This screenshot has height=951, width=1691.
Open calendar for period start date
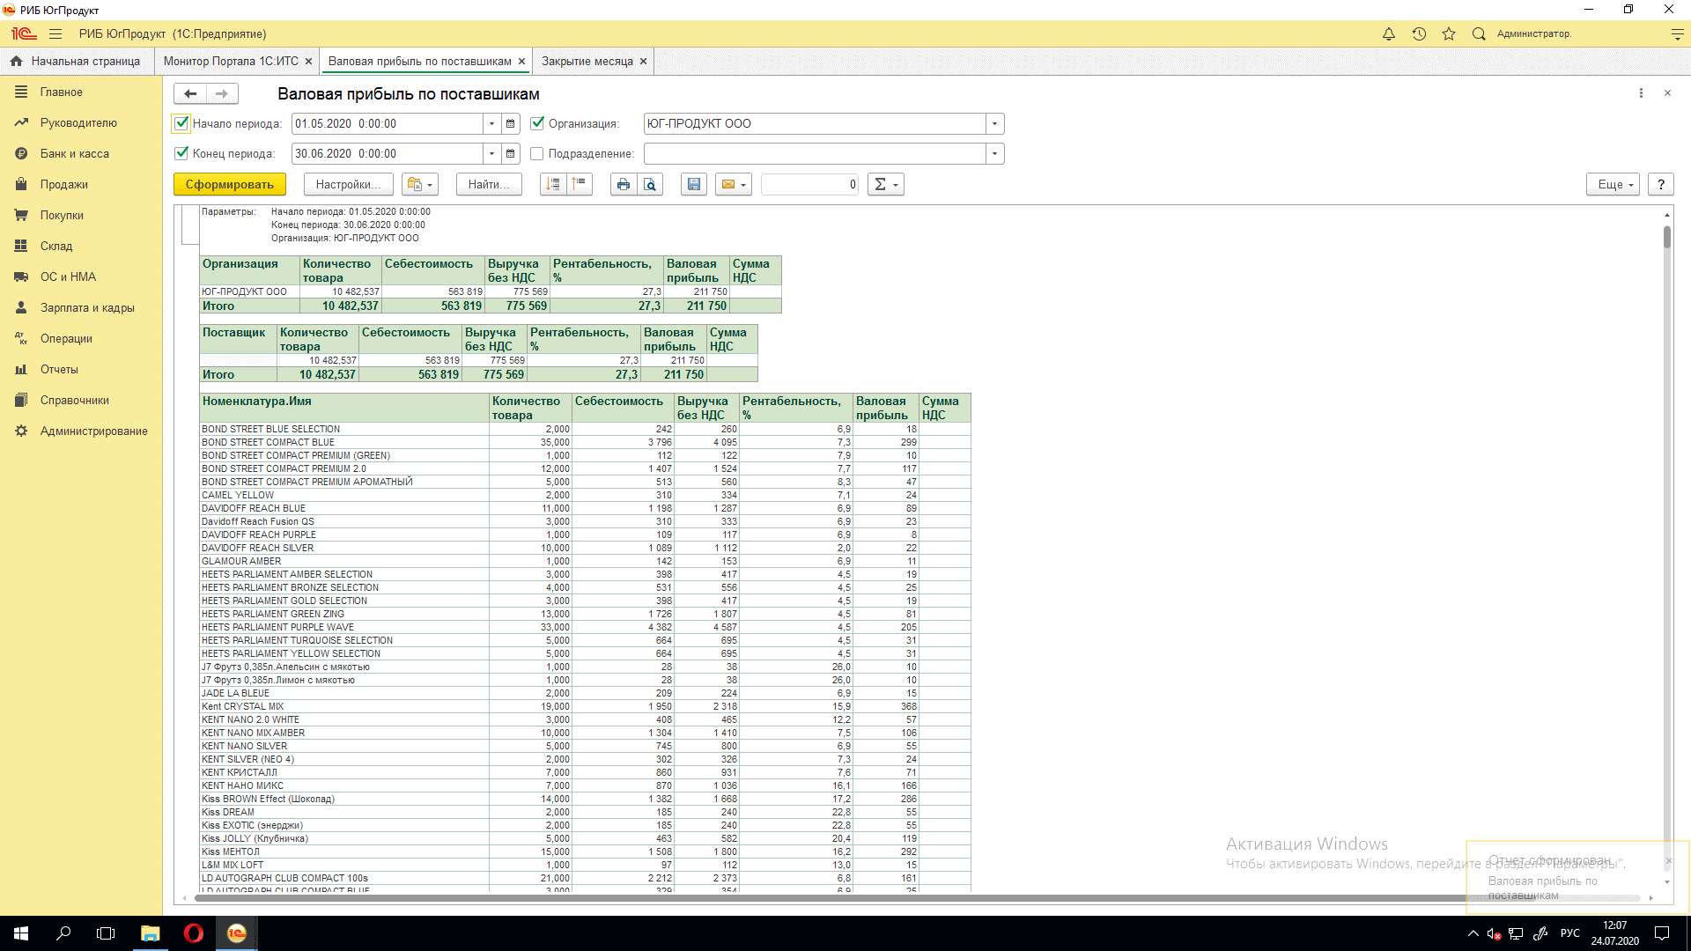click(511, 124)
